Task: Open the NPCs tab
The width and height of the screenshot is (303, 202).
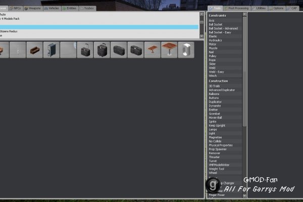Action: tap(16, 8)
